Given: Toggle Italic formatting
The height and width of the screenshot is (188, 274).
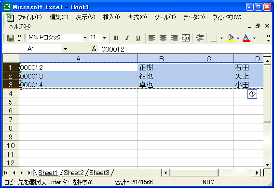Looking at the screenshot, I should click(x=127, y=38).
